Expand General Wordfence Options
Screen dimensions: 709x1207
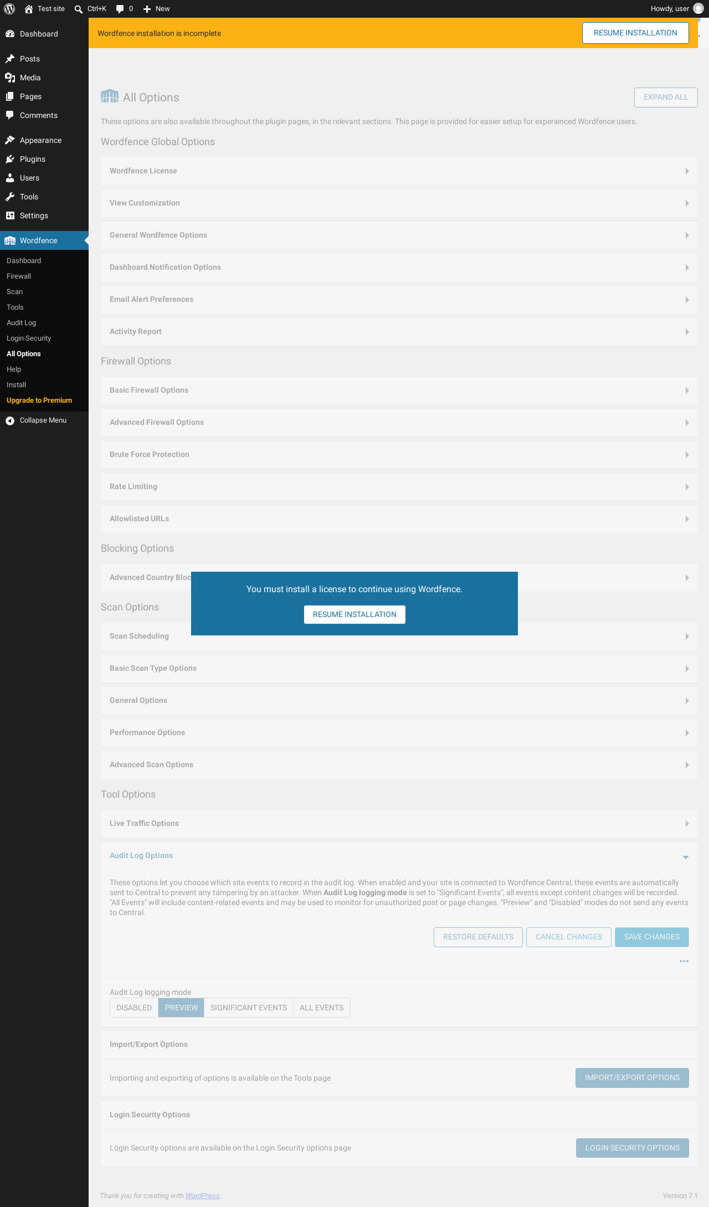(x=399, y=235)
